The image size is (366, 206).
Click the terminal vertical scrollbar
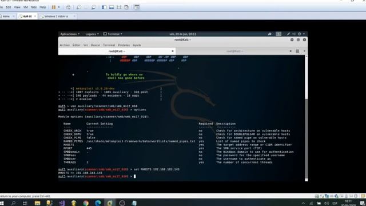coord(307,118)
